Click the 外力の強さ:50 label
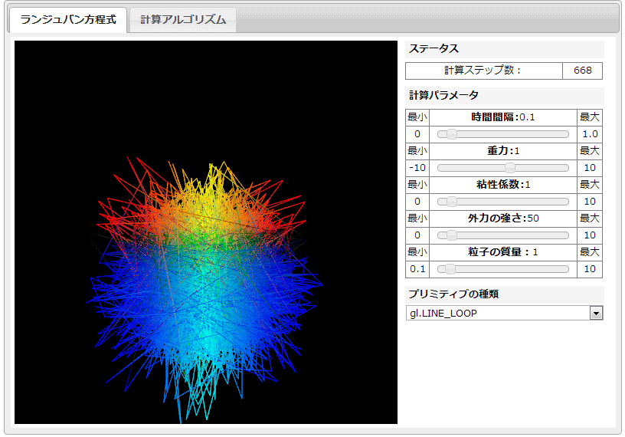This screenshot has height=437, width=625. (x=503, y=219)
